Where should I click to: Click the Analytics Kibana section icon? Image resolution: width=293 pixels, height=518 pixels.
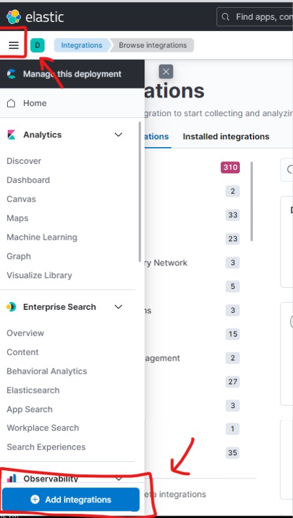pyautogui.click(x=11, y=135)
